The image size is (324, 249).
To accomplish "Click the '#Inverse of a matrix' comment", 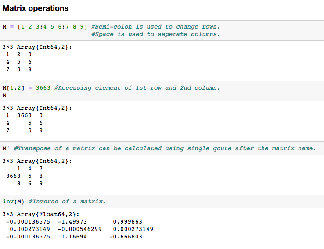I will [67, 202].
